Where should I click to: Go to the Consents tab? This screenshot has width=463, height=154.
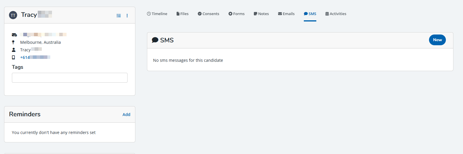pos(209,14)
